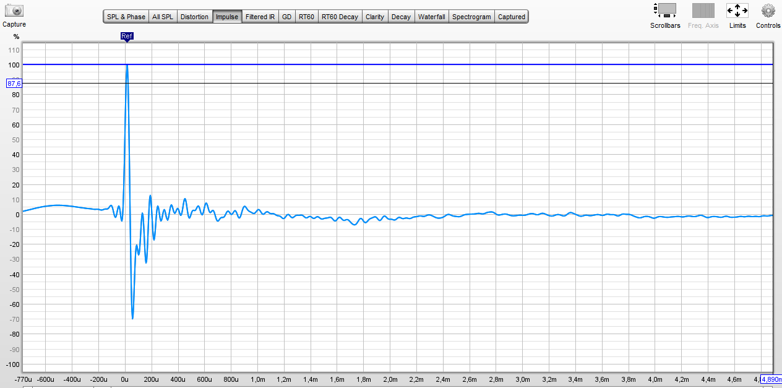Toggle the Scrollbars icon

(x=665, y=10)
